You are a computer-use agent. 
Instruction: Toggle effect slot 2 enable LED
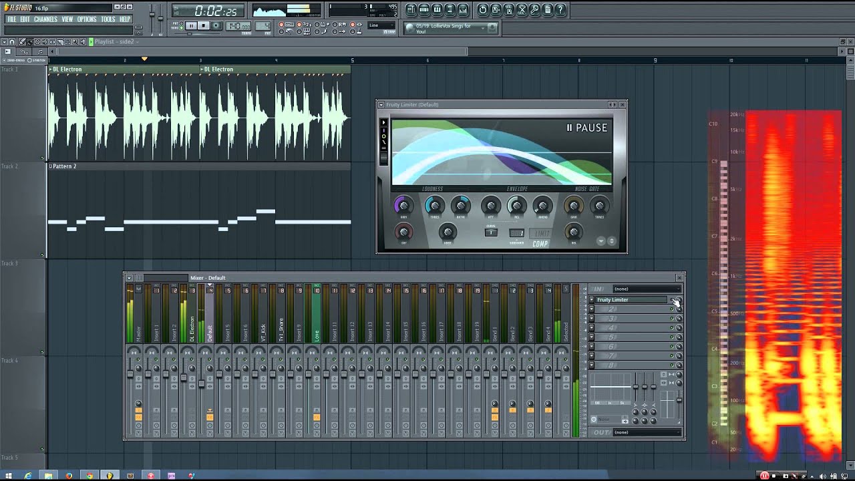click(x=672, y=309)
